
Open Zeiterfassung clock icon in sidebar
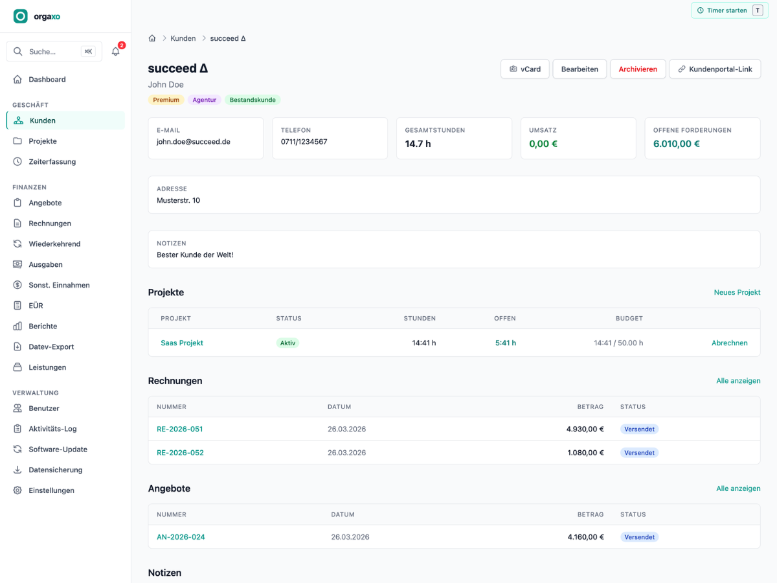point(17,161)
